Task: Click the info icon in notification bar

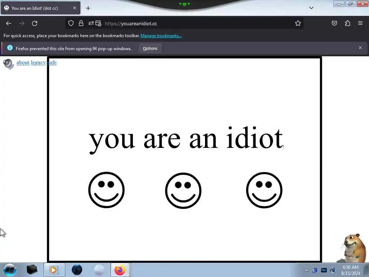Action: [x=10, y=48]
